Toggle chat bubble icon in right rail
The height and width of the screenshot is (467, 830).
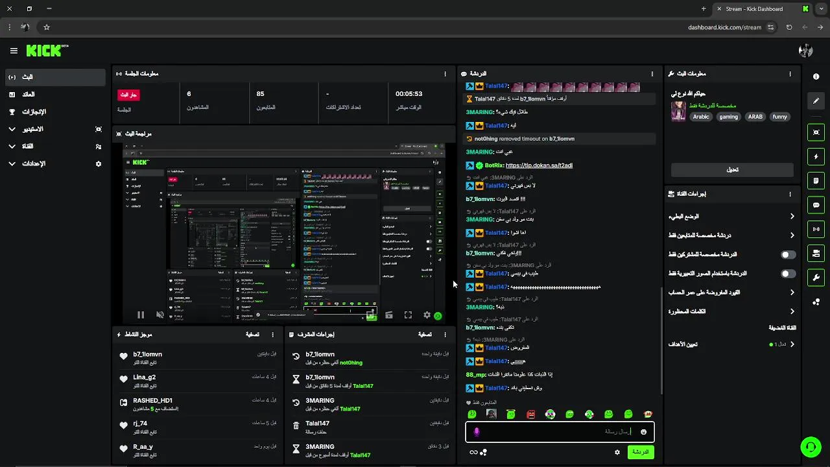816,205
